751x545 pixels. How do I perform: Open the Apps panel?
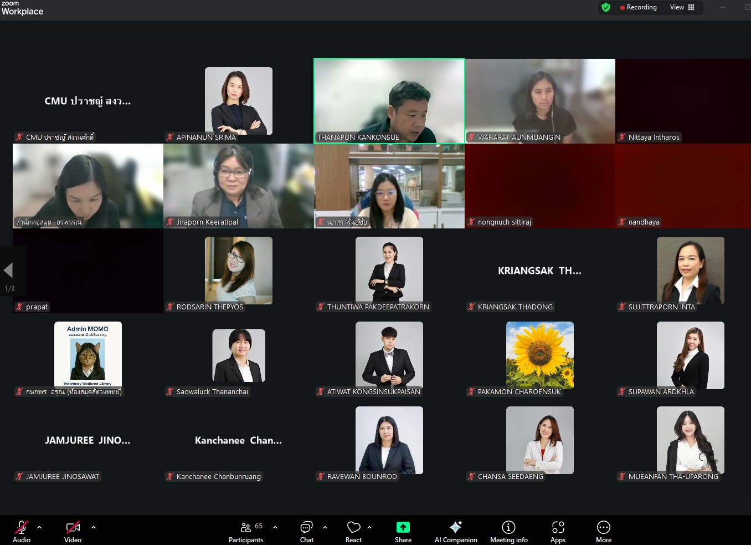pos(558,531)
